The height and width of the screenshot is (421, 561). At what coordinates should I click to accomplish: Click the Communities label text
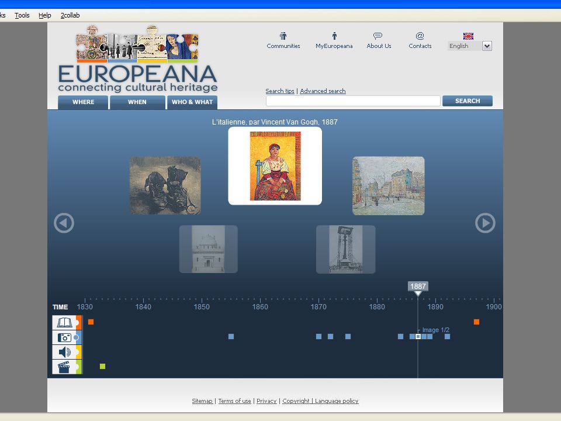(283, 46)
